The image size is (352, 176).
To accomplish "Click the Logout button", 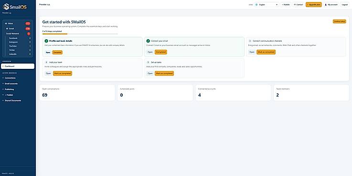I will tap(345, 4).
